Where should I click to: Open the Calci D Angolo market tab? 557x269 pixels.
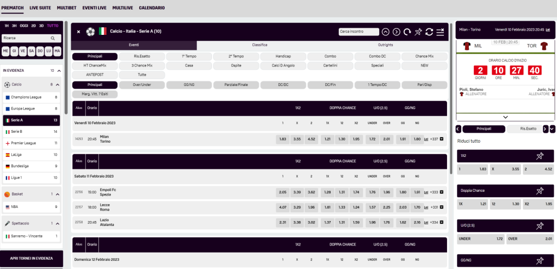click(283, 66)
